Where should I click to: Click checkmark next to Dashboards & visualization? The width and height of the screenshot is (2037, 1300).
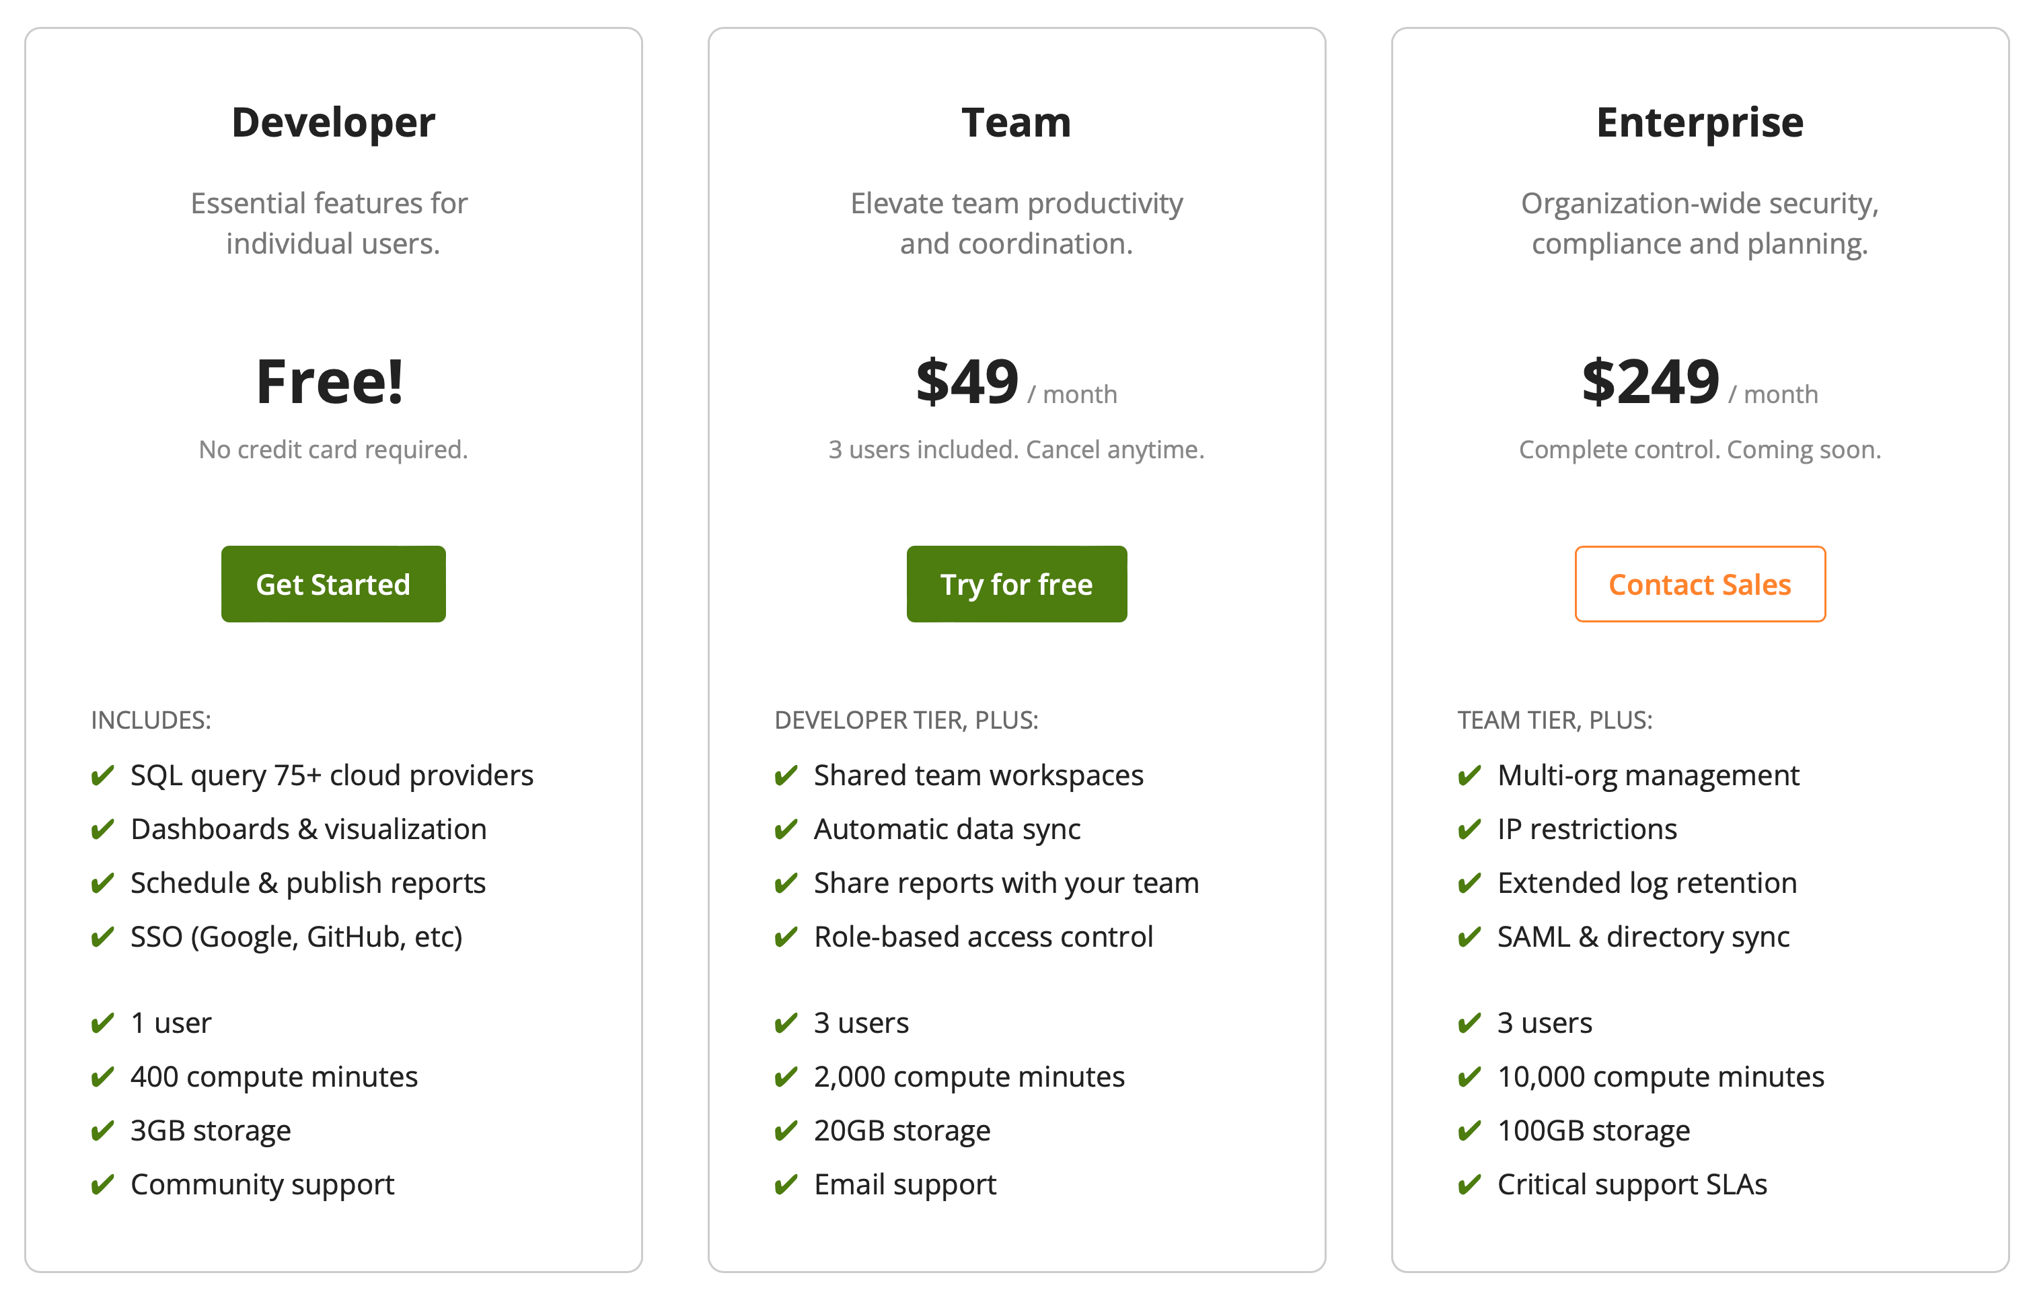click(x=102, y=830)
